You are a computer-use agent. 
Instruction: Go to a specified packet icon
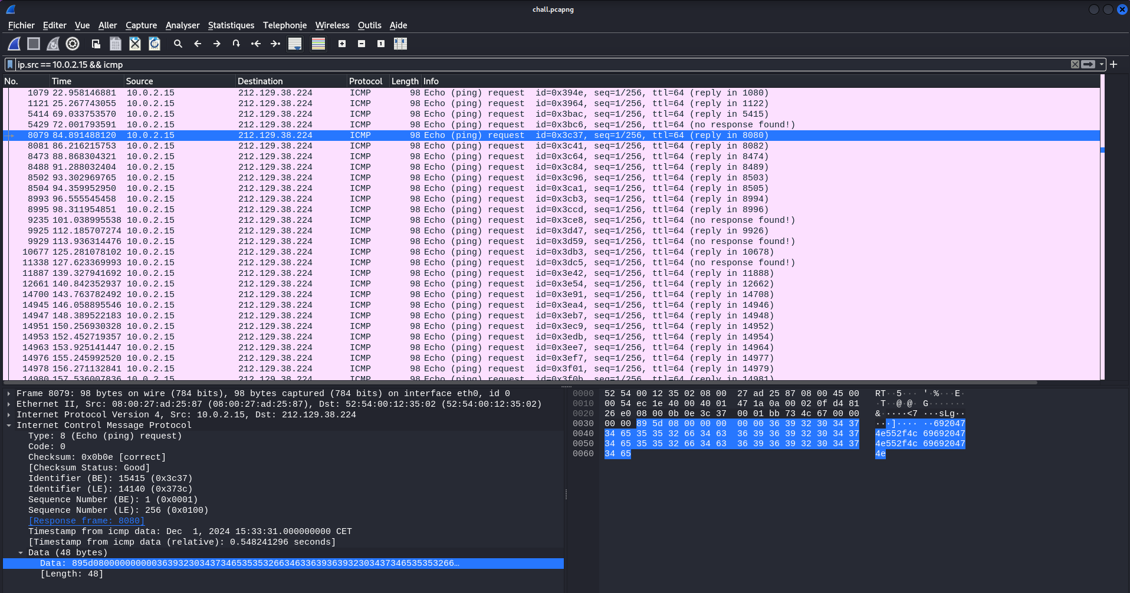coord(236,44)
